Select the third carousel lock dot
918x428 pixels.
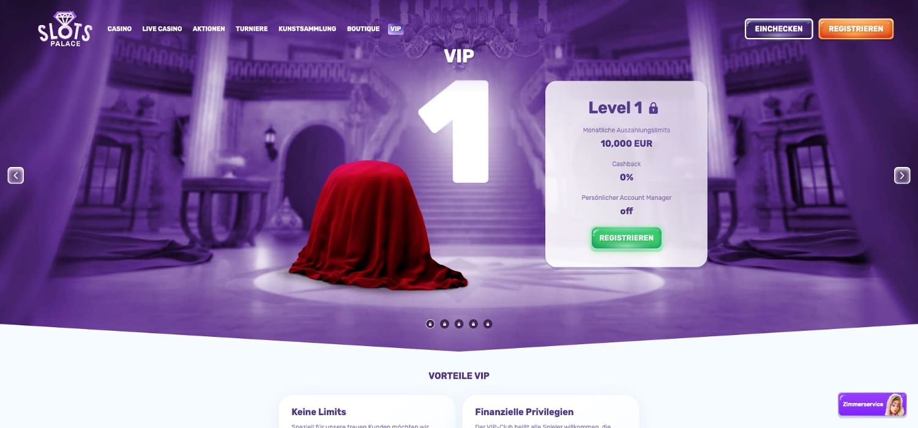point(459,324)
